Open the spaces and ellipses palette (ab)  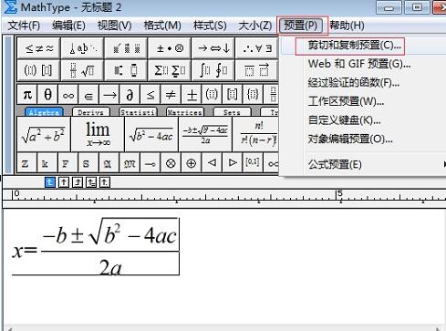(x=82, y=48)
